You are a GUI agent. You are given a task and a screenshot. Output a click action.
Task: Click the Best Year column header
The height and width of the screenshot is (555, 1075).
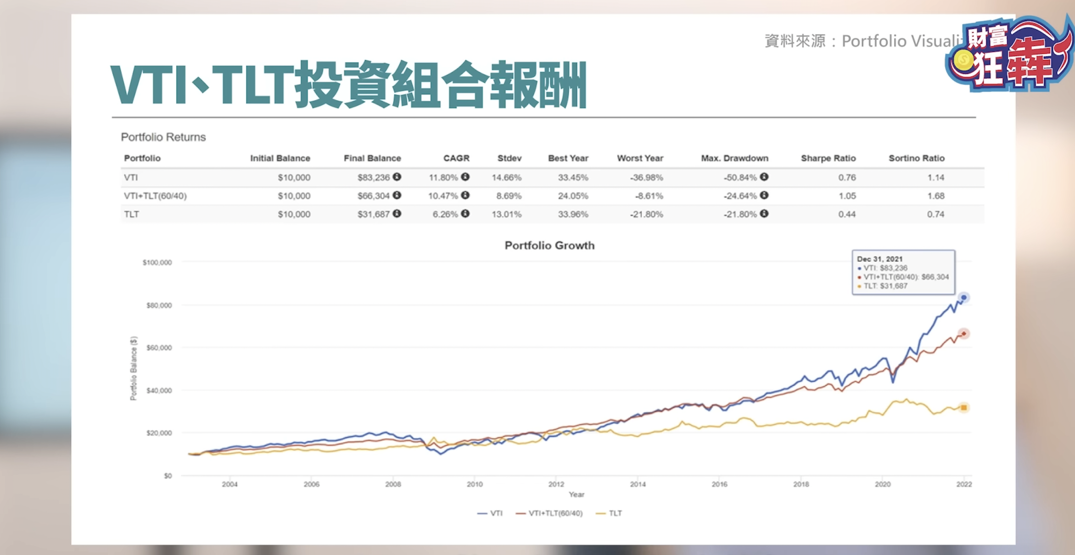(568, 158)
